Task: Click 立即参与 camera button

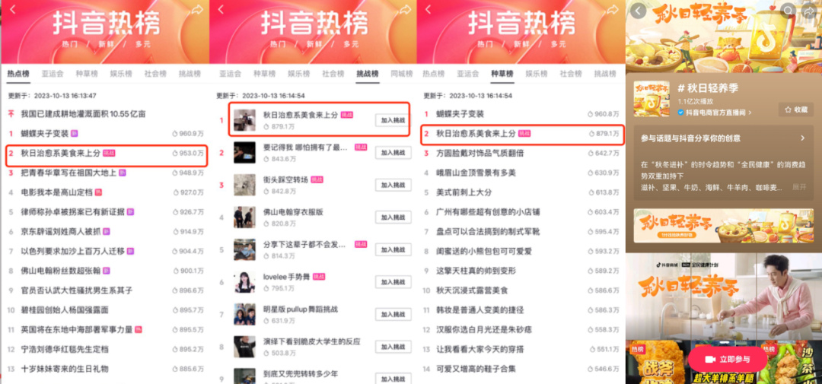Action: [x=727, y=360]
